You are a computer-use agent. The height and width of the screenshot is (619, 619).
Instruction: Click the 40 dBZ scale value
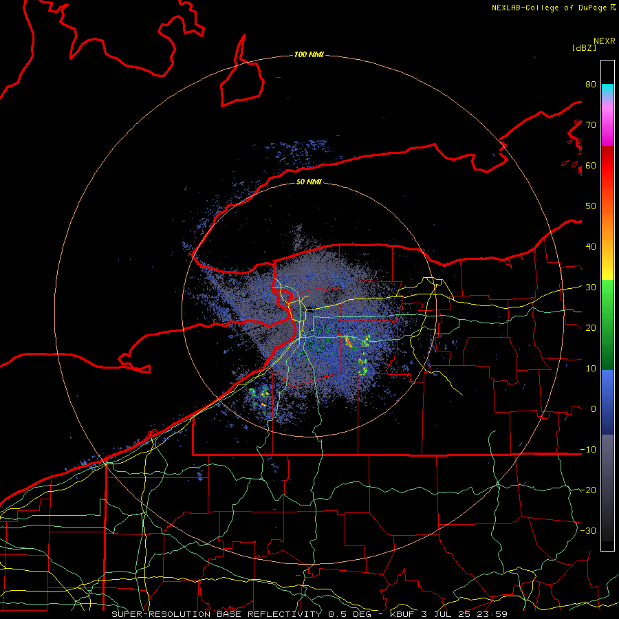click(591, 247)
